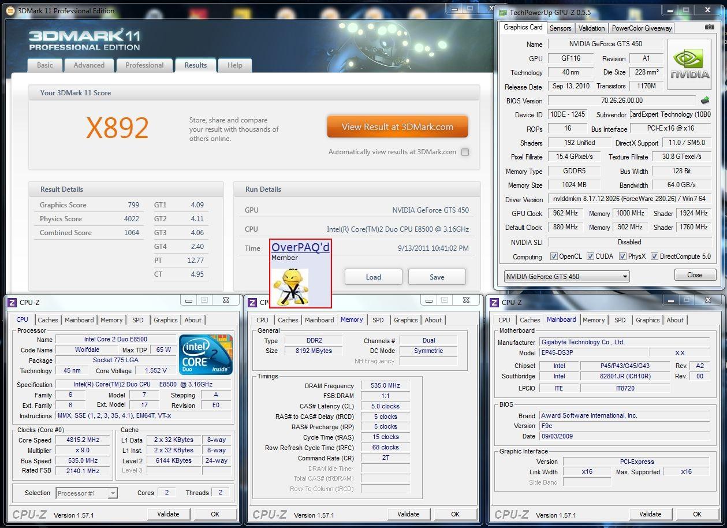Click the DRAM Frequency value 535.0 MHz

[386, 386]
